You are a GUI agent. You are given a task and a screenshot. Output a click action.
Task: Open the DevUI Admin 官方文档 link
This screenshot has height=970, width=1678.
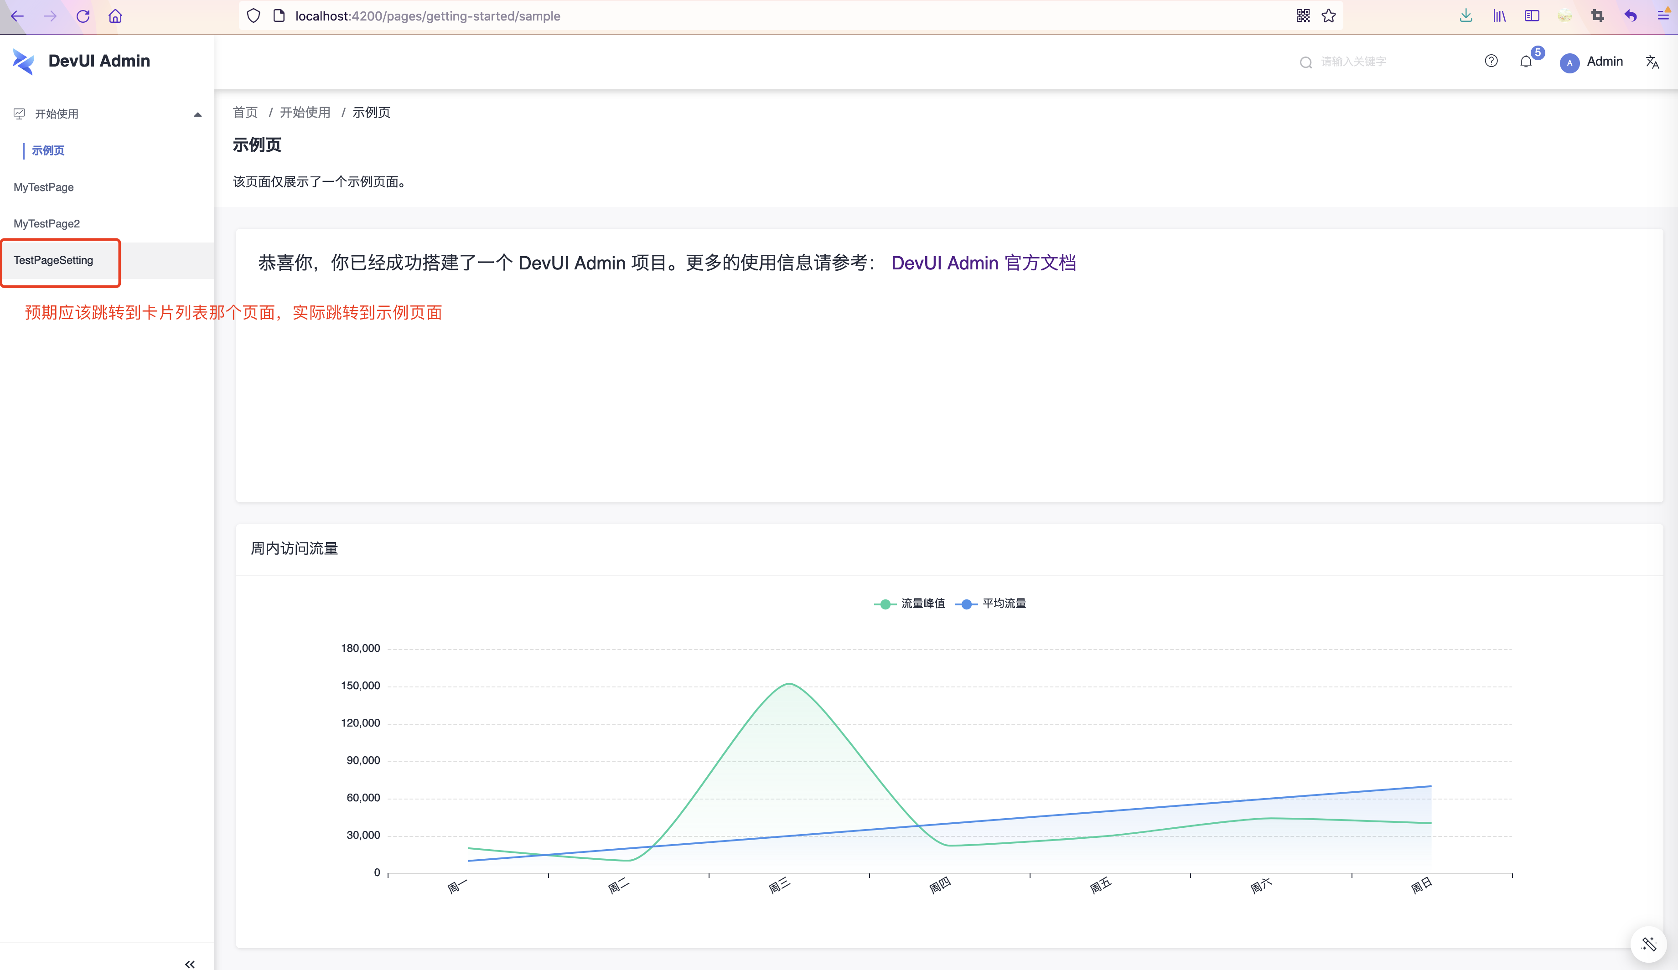click(984, 263)
